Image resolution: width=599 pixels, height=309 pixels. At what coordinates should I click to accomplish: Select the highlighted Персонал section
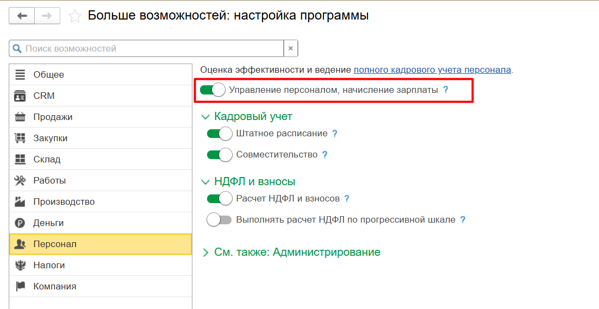(101, 244)
